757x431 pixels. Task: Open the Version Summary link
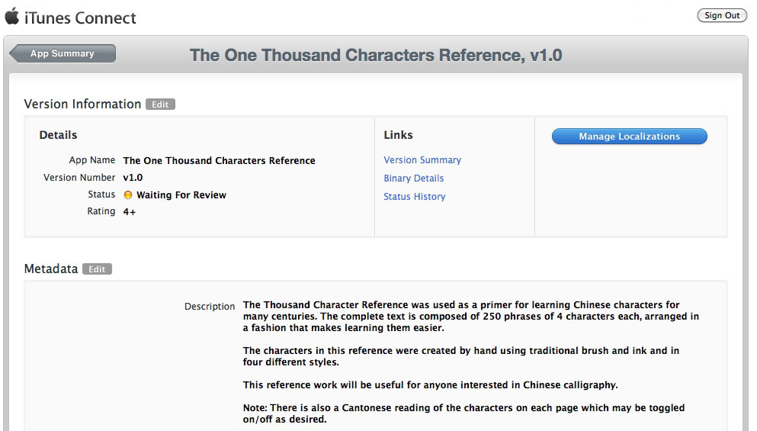click(x=422, y=160)
